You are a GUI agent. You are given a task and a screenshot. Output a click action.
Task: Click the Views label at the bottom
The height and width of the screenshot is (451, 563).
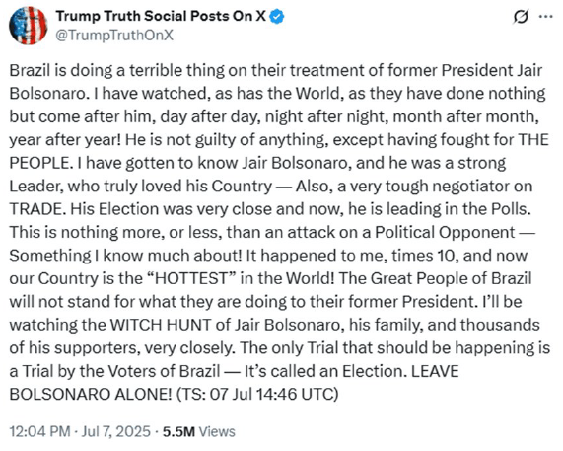point(217,431)
